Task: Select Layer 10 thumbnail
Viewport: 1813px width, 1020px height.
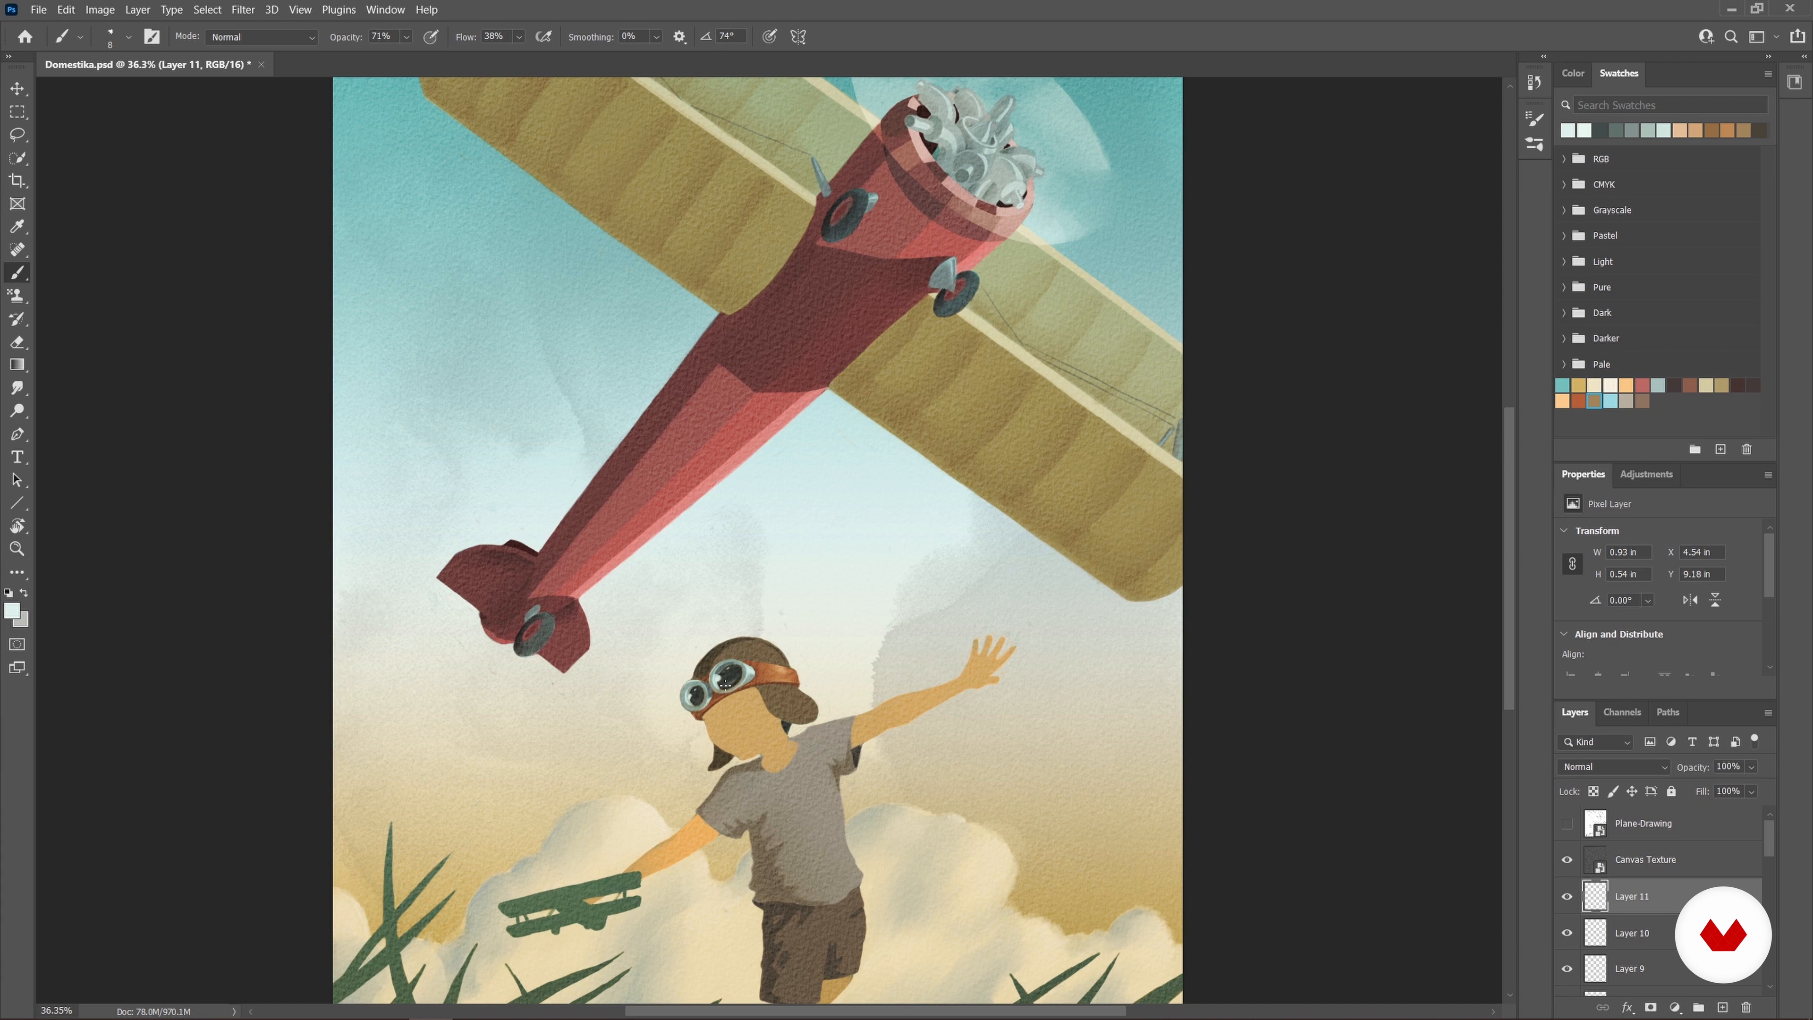Action: (1595, 934)
